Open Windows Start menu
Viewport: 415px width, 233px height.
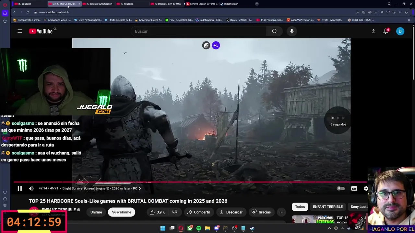point(163,228)
